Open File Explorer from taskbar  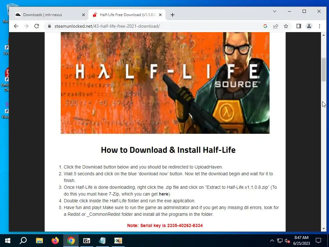pyautogui.click(x=39, y=241)
